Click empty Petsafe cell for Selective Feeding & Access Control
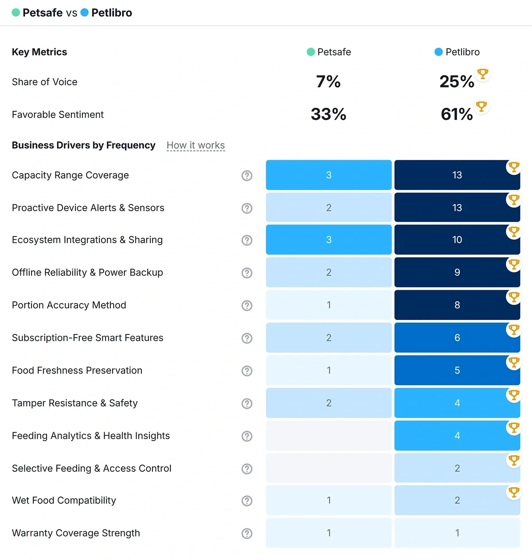 pos(329,468)
